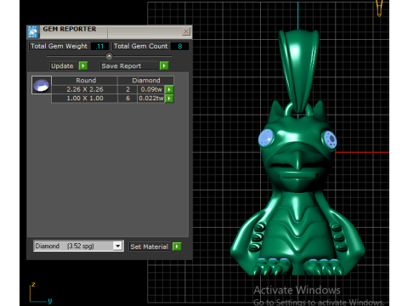Click the 0.09tw weight cell
Viewport: 408px width, 306px height.
point(151,89)
